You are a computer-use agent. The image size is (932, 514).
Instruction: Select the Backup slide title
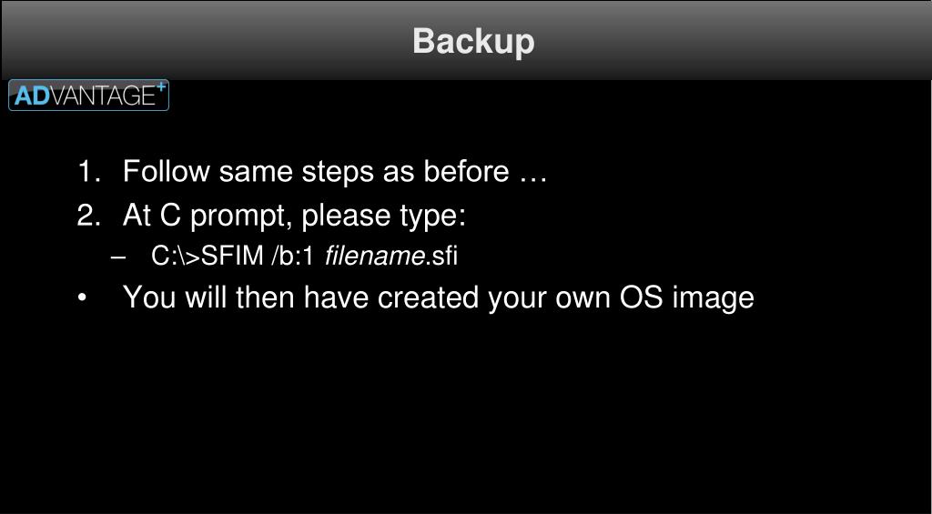point(473,42)
